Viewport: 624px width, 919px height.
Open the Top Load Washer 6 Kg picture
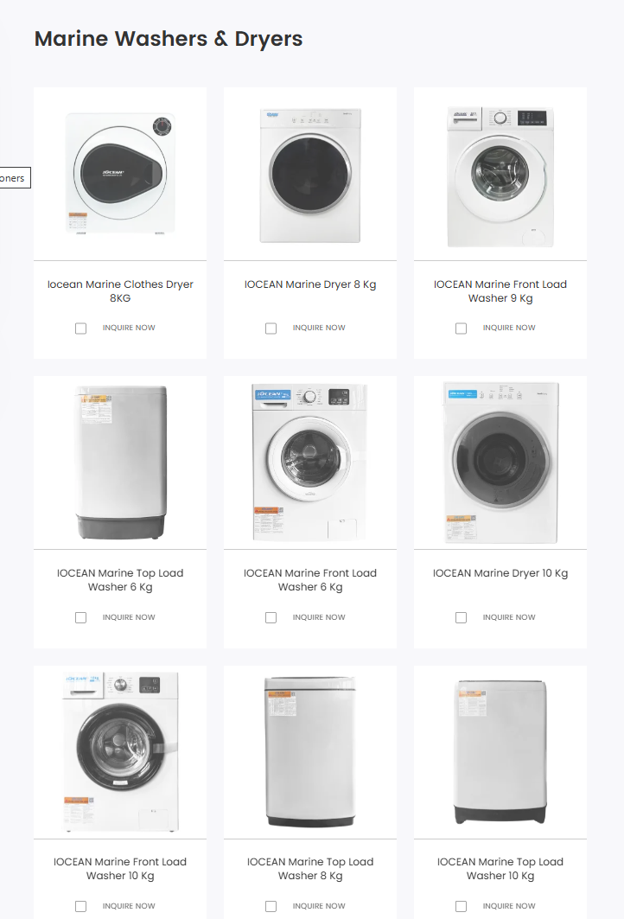pos(120,463)
